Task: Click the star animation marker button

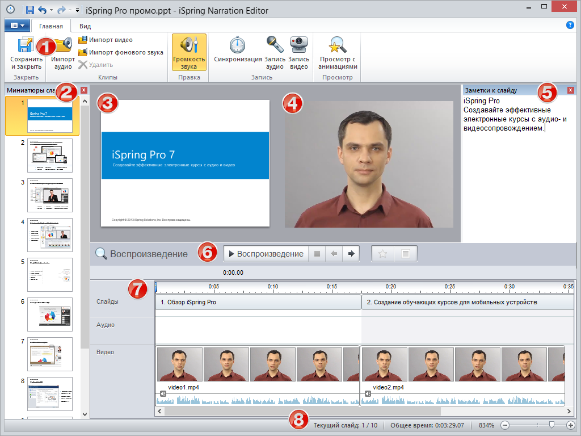Action: pyautogui.click(x=383, y=254)
